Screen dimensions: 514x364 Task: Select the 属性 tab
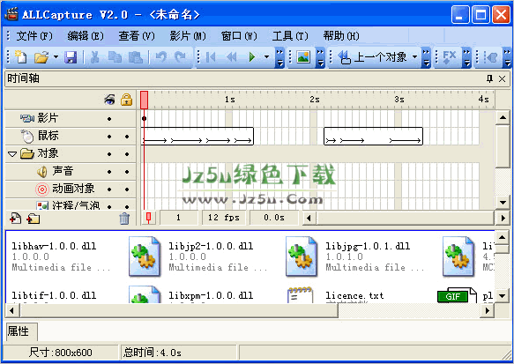point(19,331)
